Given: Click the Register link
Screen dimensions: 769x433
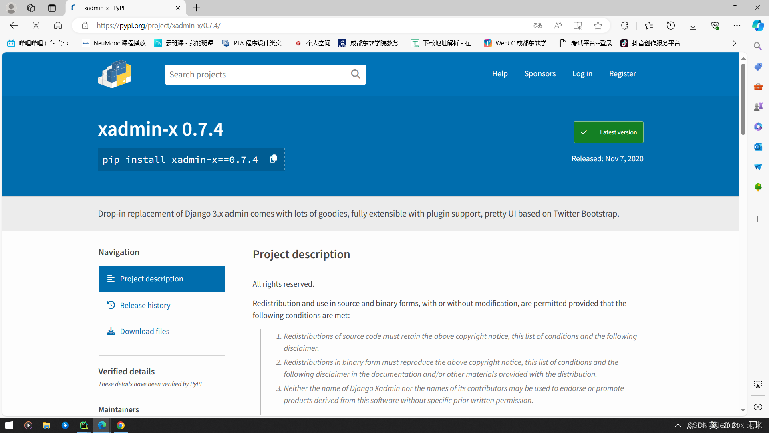Looking at the screenshot, I should coord(622,73).
